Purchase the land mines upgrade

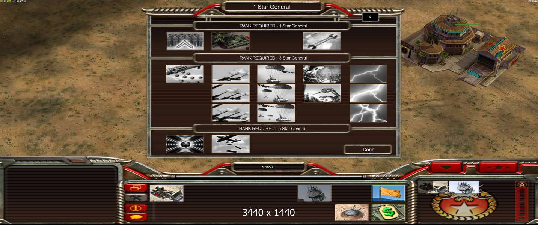[351, 213]
